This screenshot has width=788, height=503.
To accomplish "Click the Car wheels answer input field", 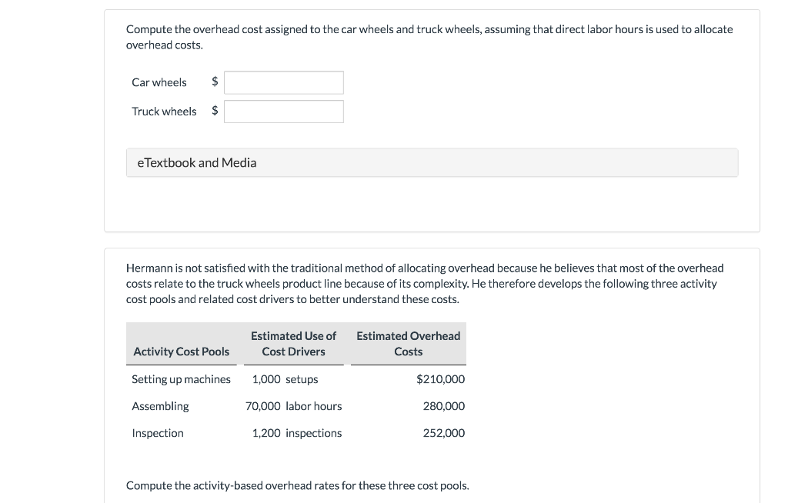I will point(283,82).
